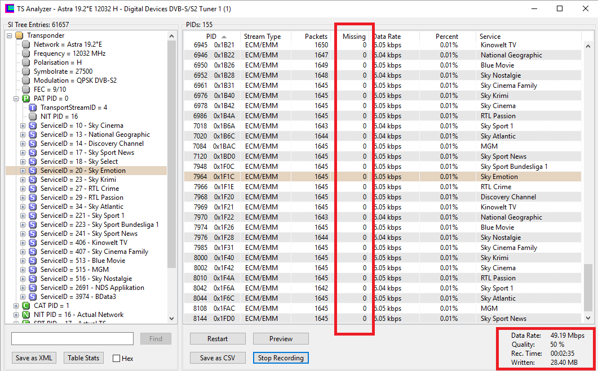Click the Stop Recording button
598x371 pixels.
281,357
